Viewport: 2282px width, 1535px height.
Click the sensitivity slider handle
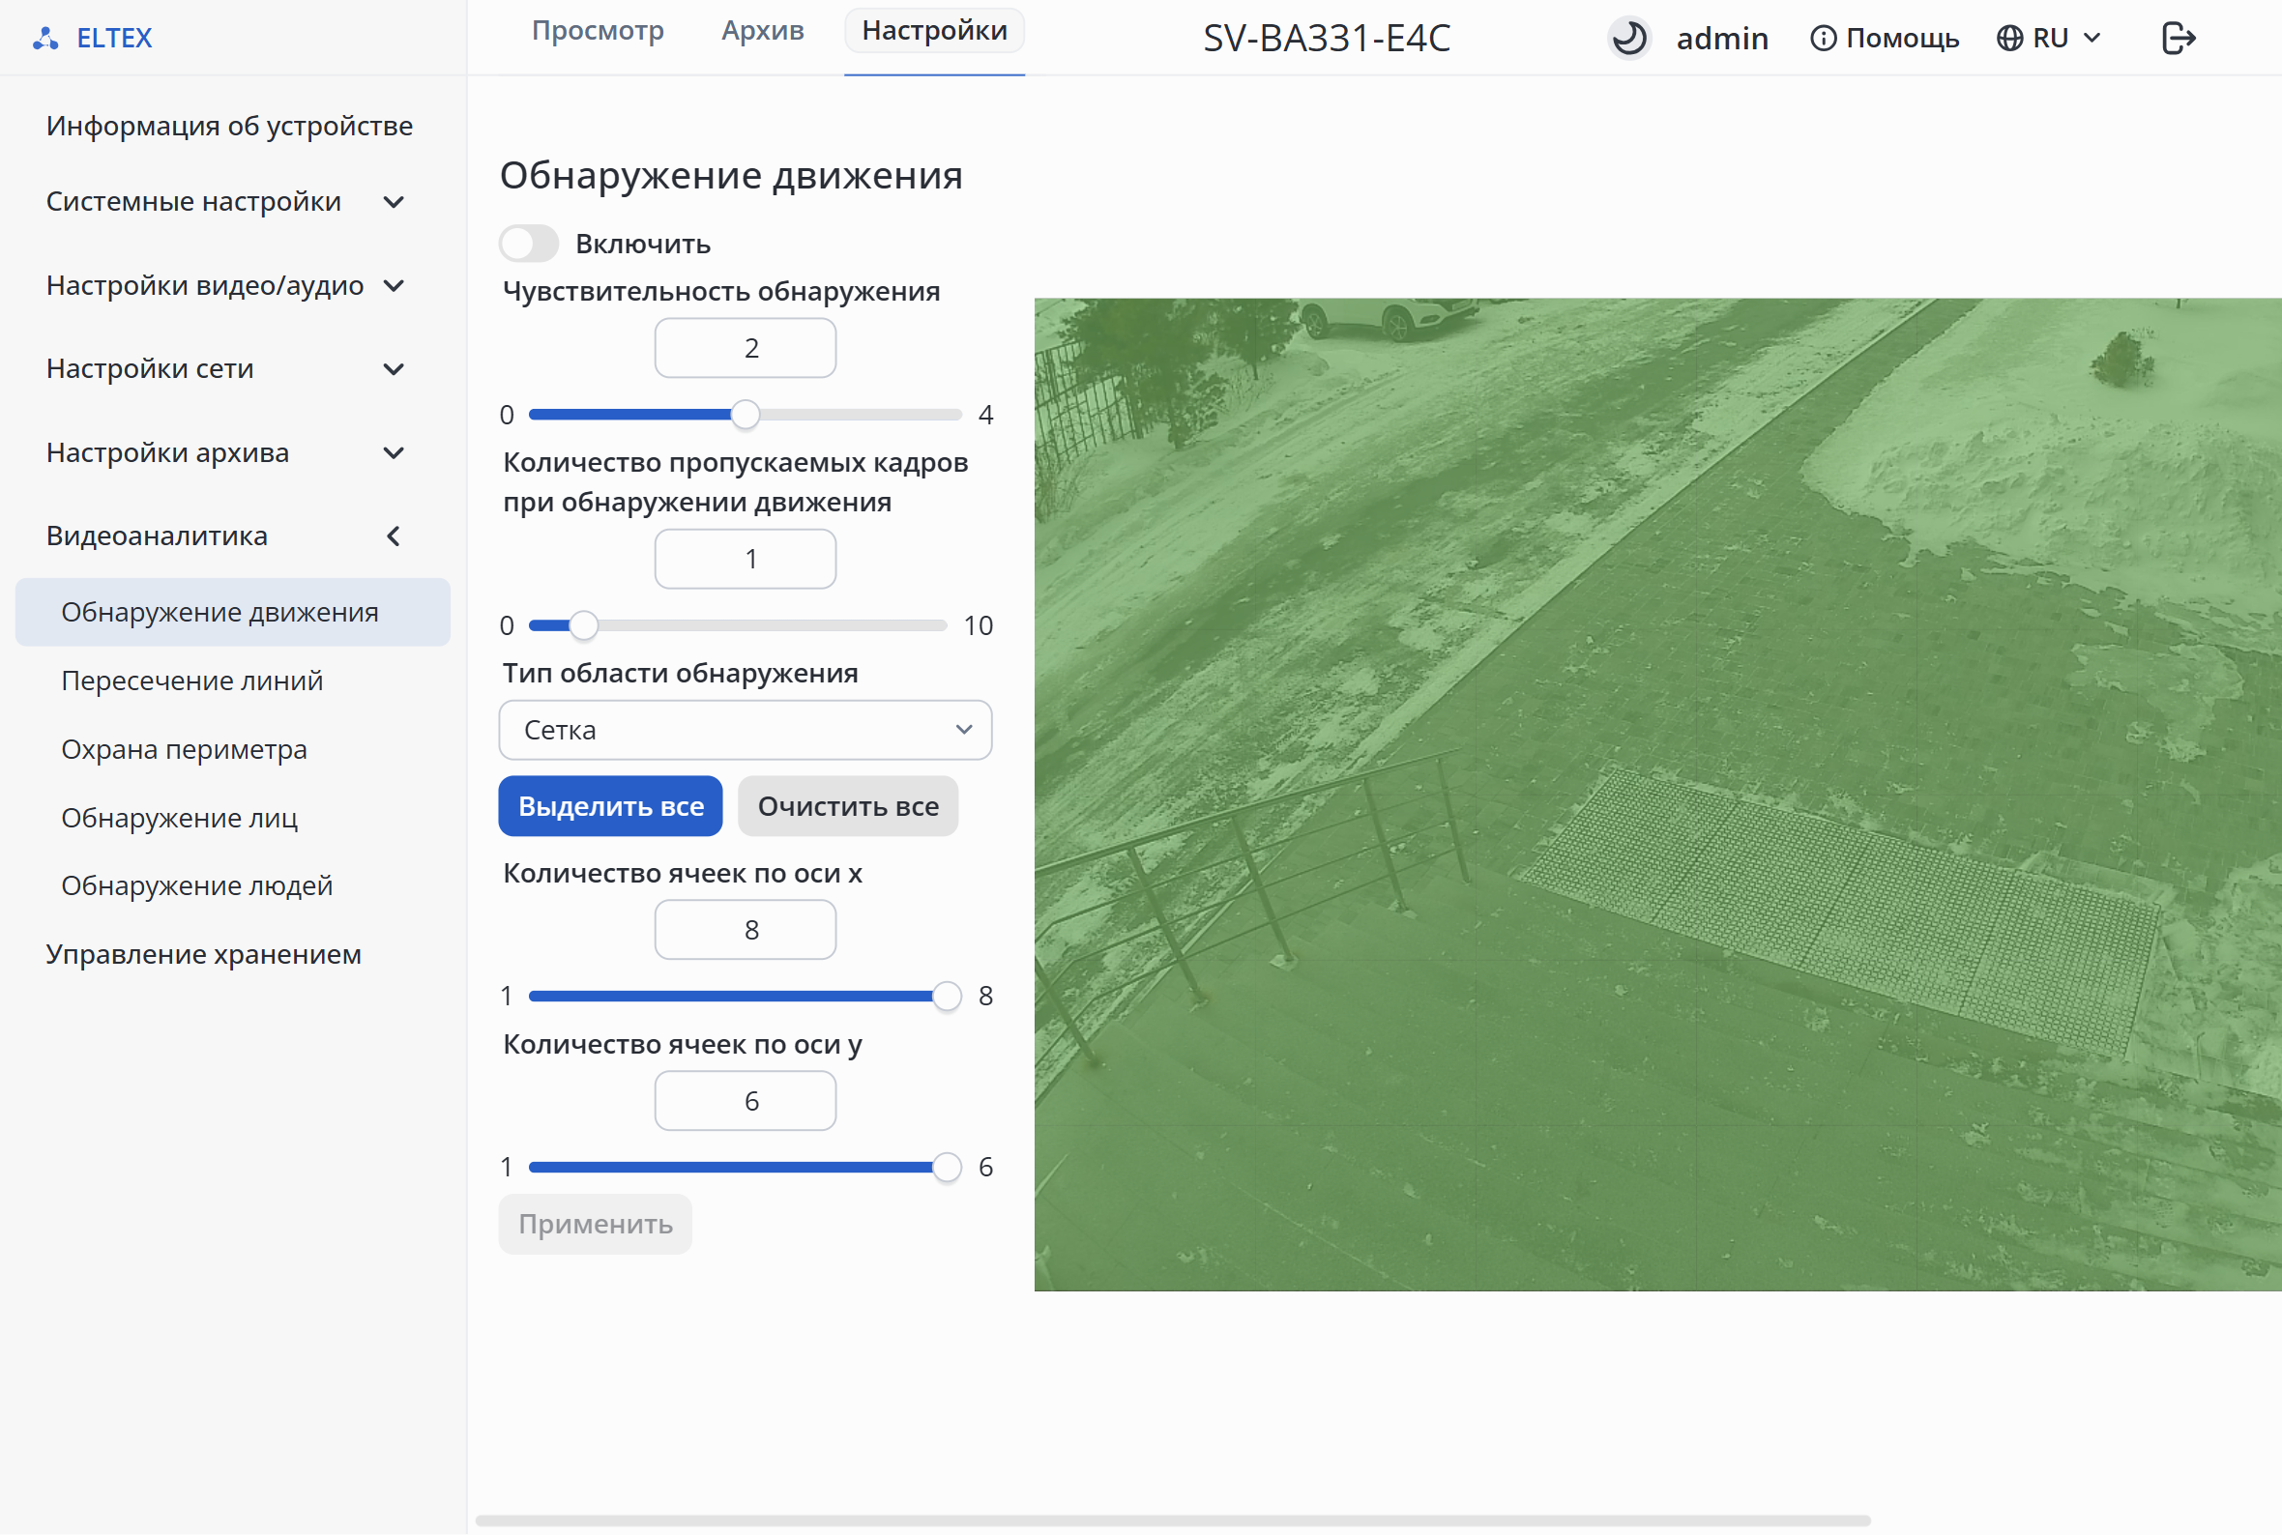tap(745, 415)
